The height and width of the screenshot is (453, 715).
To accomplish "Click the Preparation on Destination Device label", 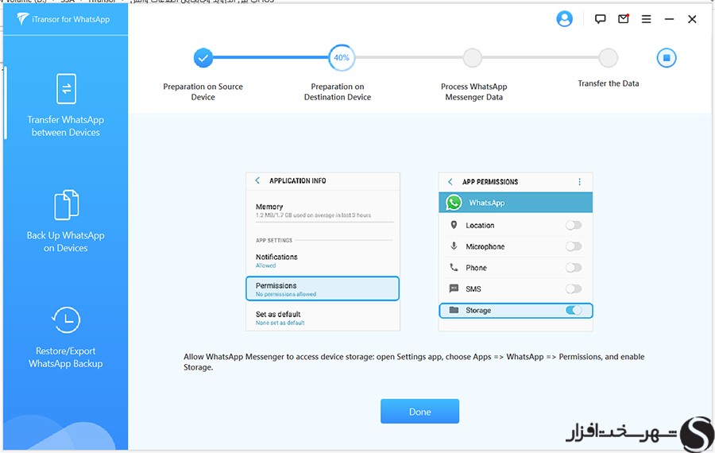I will [338, 91].
